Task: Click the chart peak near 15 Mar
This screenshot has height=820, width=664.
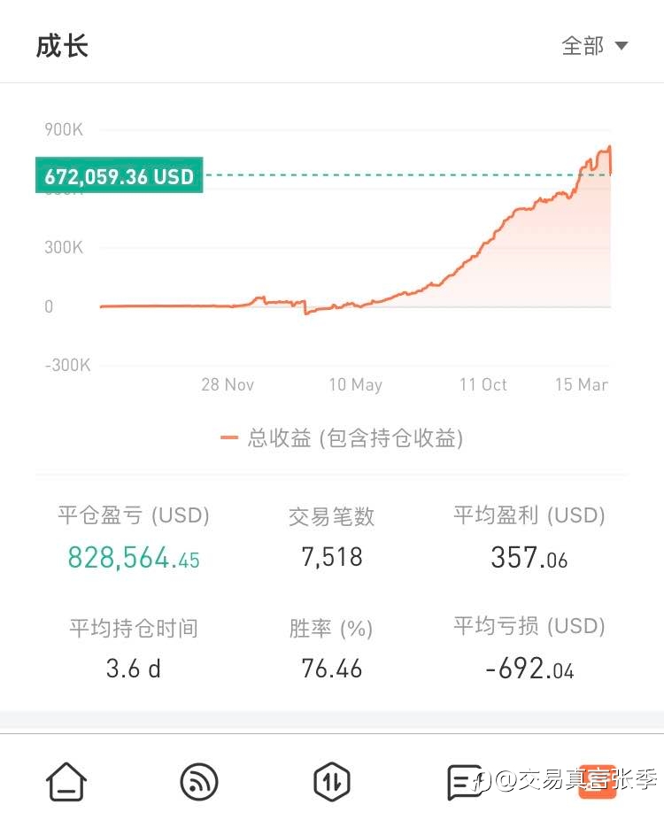Action: click(x=609, y=148)
